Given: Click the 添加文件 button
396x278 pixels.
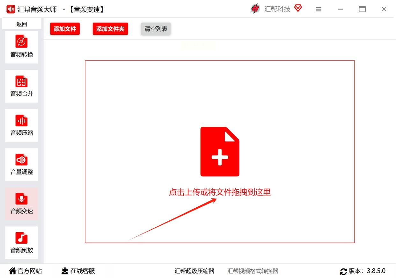Looking at the screenshot, I should [65, 29].
